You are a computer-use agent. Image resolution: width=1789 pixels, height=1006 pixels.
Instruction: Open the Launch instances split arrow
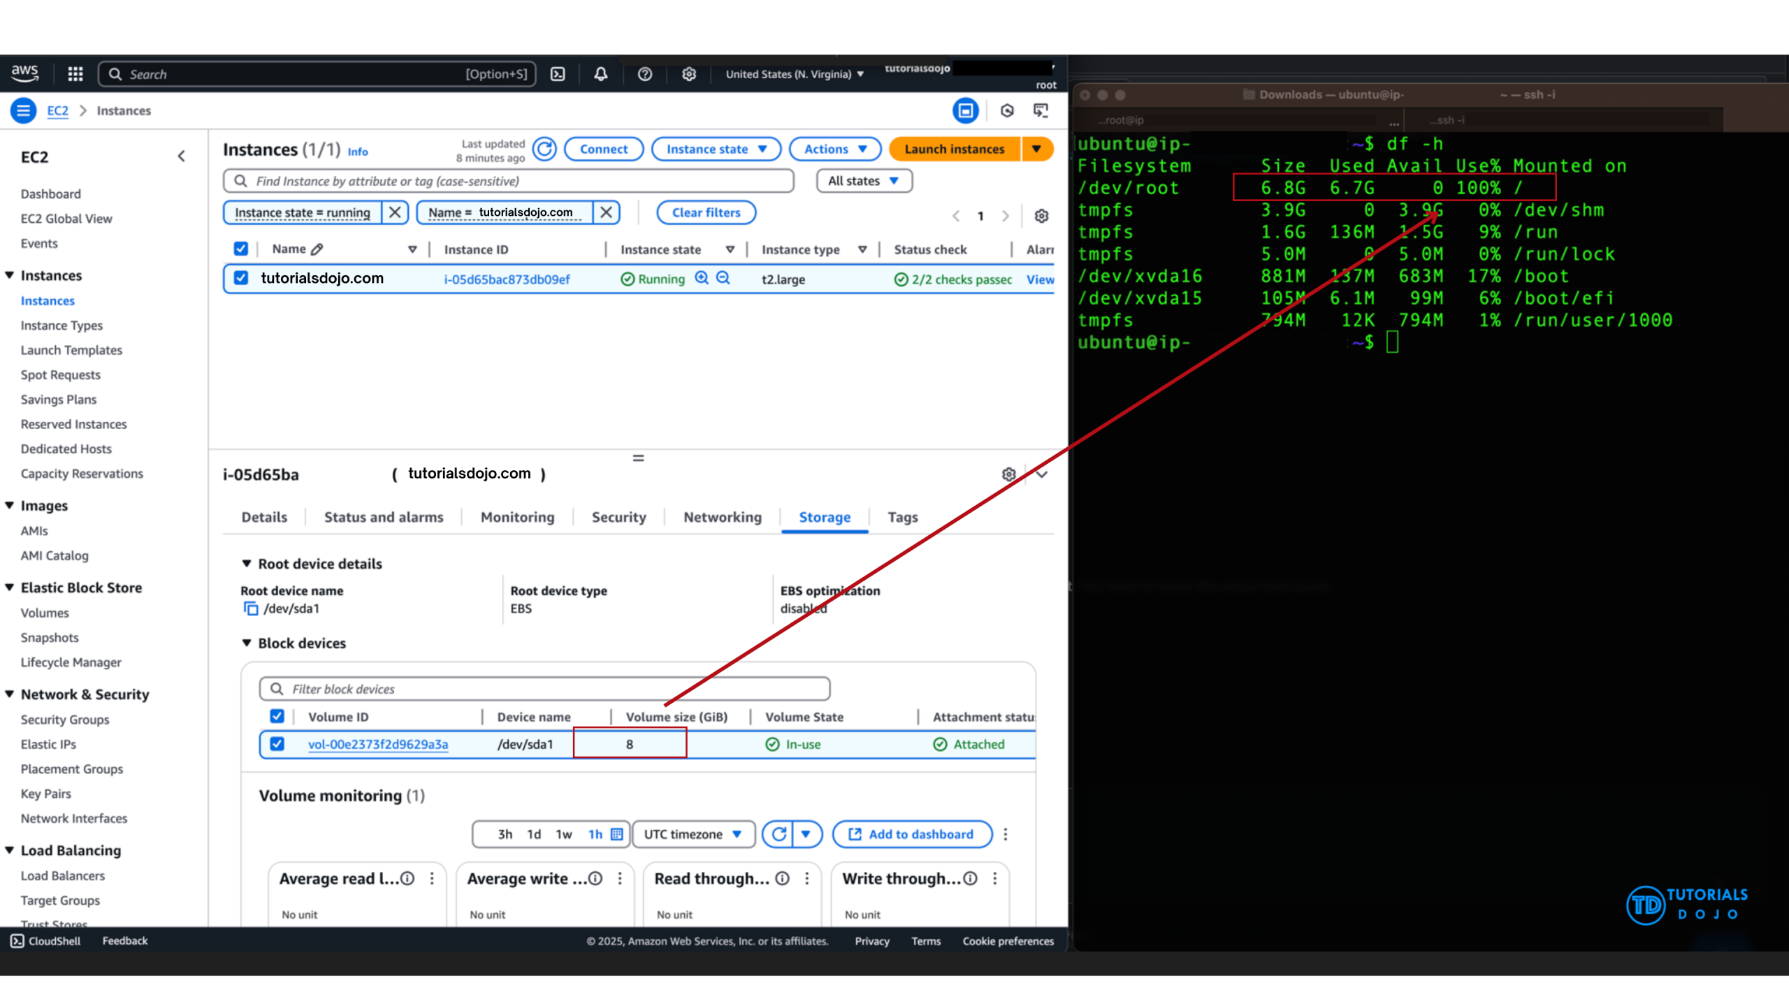1037,149
